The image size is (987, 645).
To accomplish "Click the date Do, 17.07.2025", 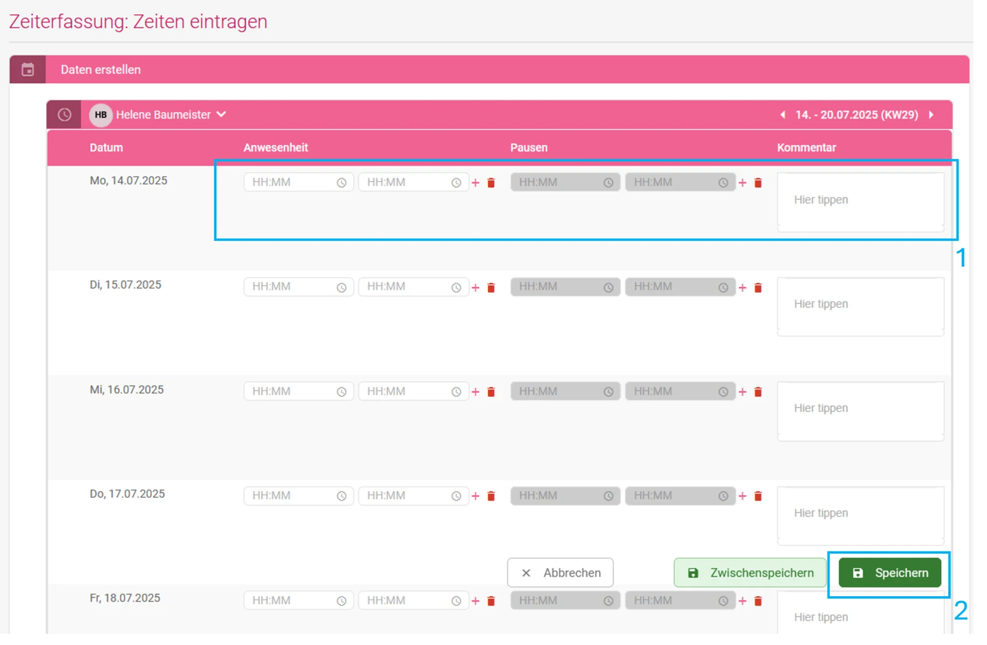I will 127,494.
